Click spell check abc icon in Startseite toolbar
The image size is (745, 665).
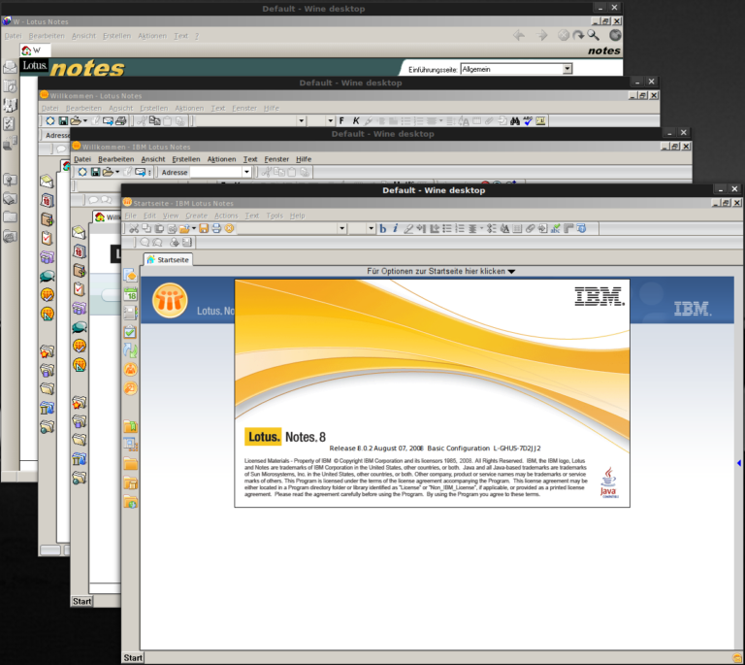555,229
